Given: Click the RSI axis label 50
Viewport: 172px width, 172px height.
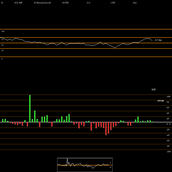Looking at the screenshot, I should (2, 45).
